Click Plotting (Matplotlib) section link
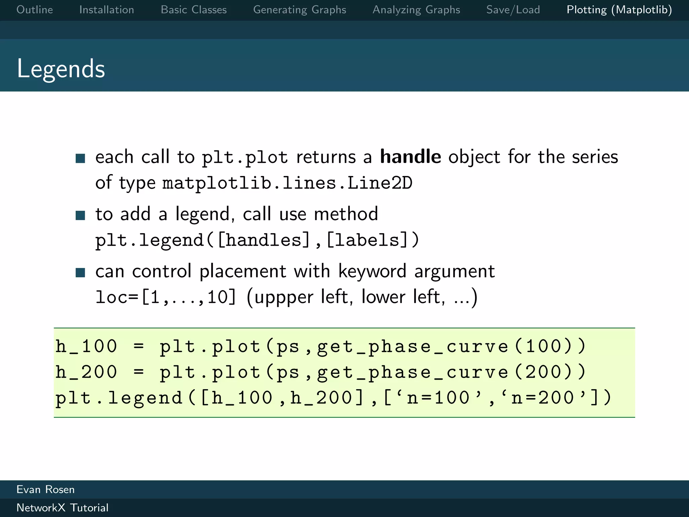This screenshot has height=517, width=689. (619, 10)
